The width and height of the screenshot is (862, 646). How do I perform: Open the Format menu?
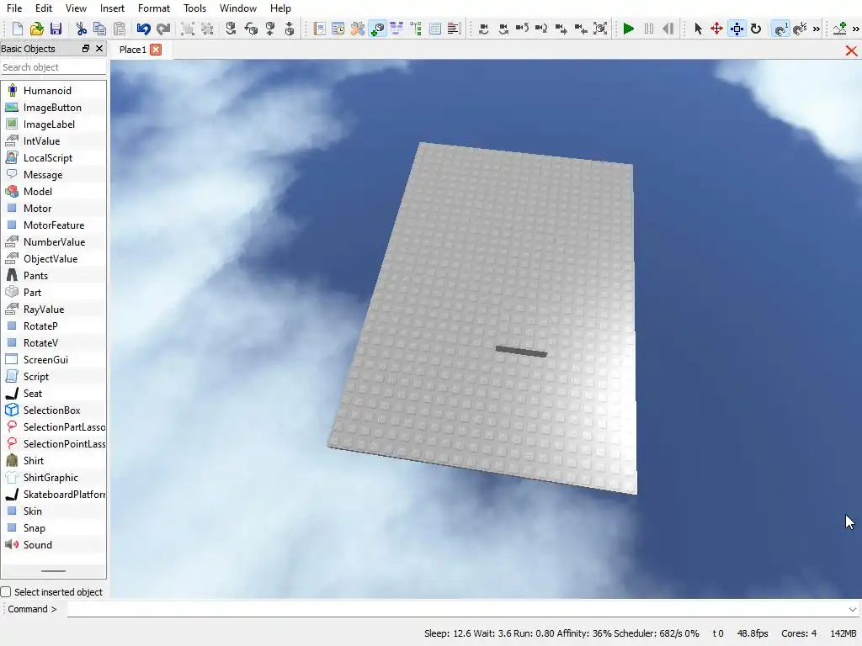coord(154,8)
